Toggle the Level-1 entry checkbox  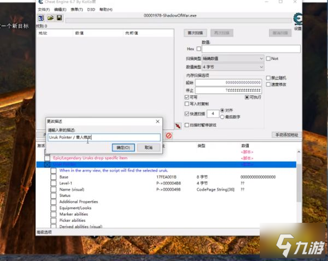click(x=54, y=183)
